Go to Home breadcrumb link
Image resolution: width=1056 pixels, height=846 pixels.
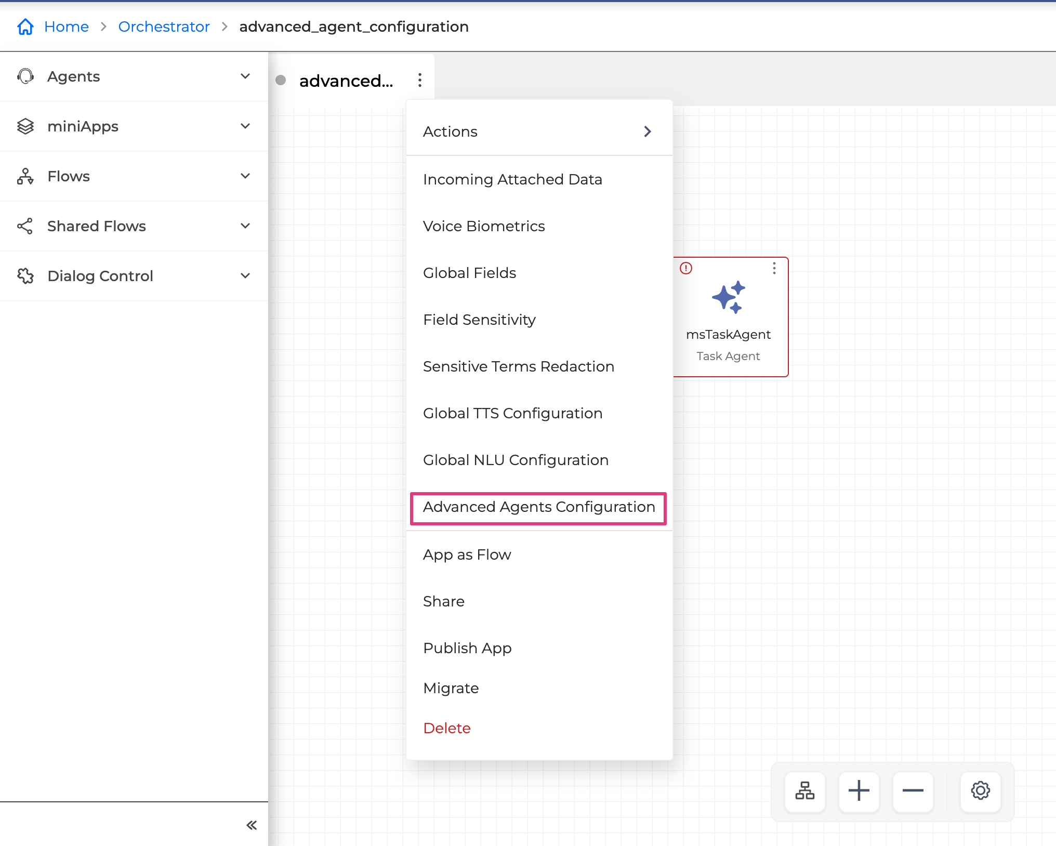click(x=67, y=27)
